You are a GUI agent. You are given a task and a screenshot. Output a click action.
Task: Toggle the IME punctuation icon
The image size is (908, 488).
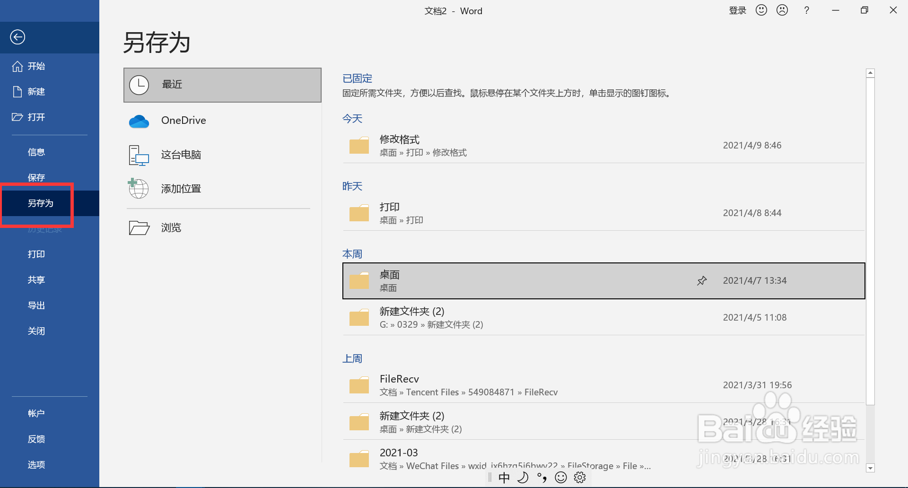tap(542, 478)
